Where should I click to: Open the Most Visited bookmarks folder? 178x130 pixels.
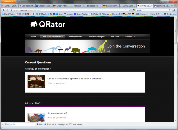(9, 14)
